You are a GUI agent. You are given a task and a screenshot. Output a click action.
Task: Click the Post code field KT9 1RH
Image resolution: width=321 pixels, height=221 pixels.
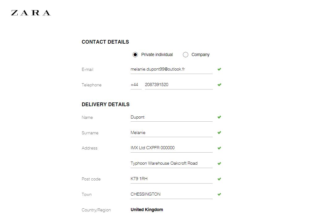point(171,179)
